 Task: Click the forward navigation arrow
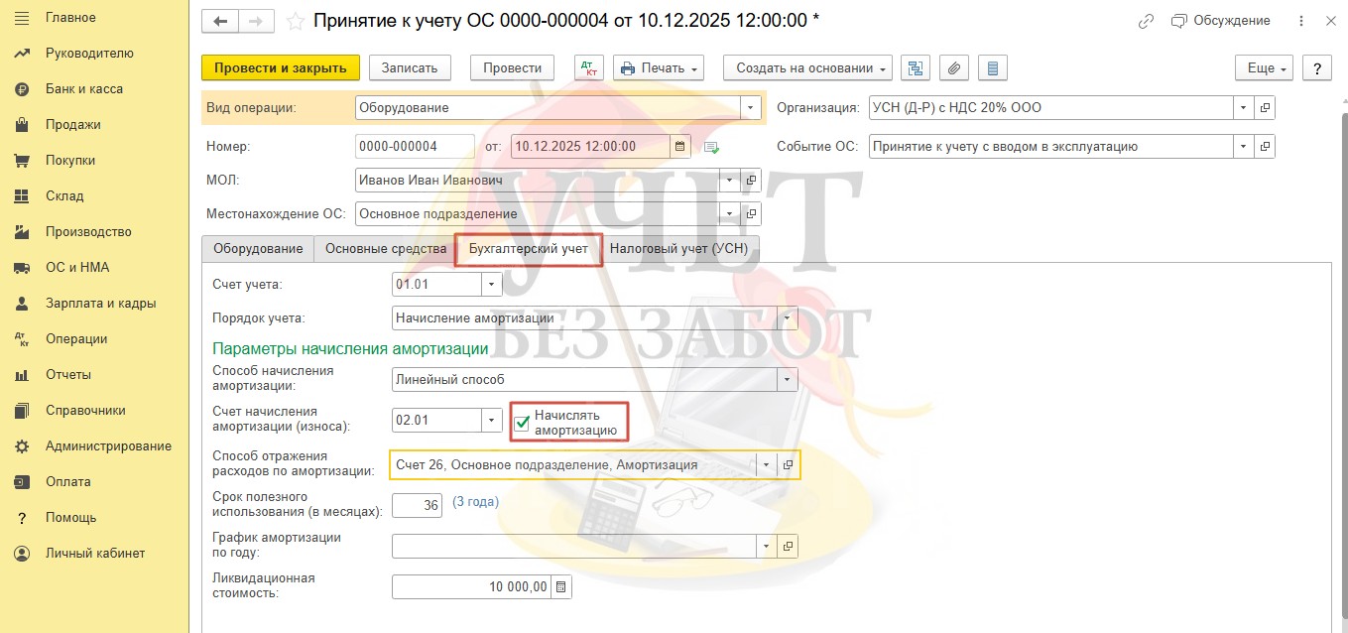(x=256, y=21)
